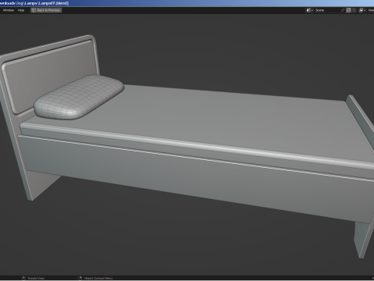Open the view layer browse dropdown
The height and width of the screenshot is (281, 374).
pyautogui.click(x=362, y=10)
